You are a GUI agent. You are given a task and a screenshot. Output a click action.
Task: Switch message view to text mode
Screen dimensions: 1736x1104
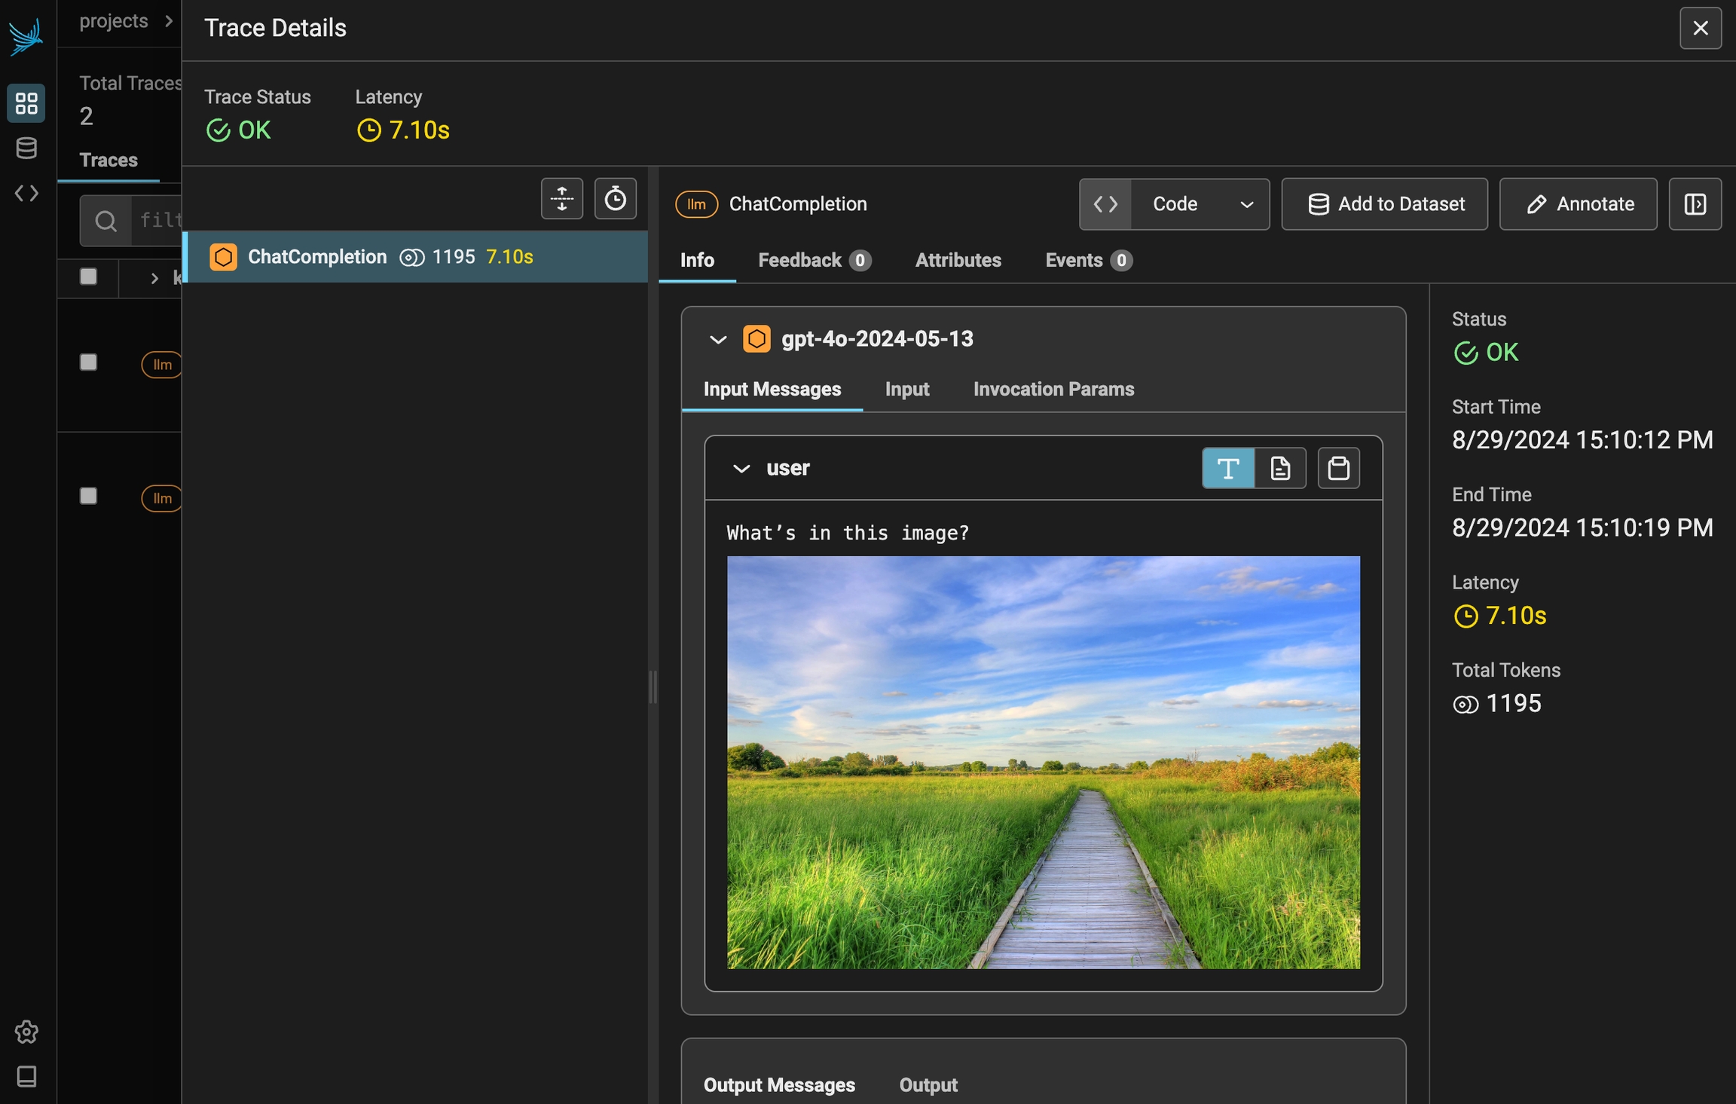point(1227,468)
